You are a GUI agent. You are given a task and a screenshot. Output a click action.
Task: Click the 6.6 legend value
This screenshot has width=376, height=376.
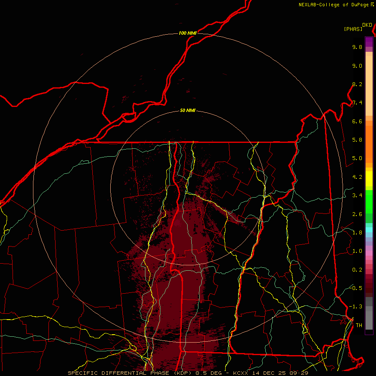pyautogui.click(x=357, y=121)
